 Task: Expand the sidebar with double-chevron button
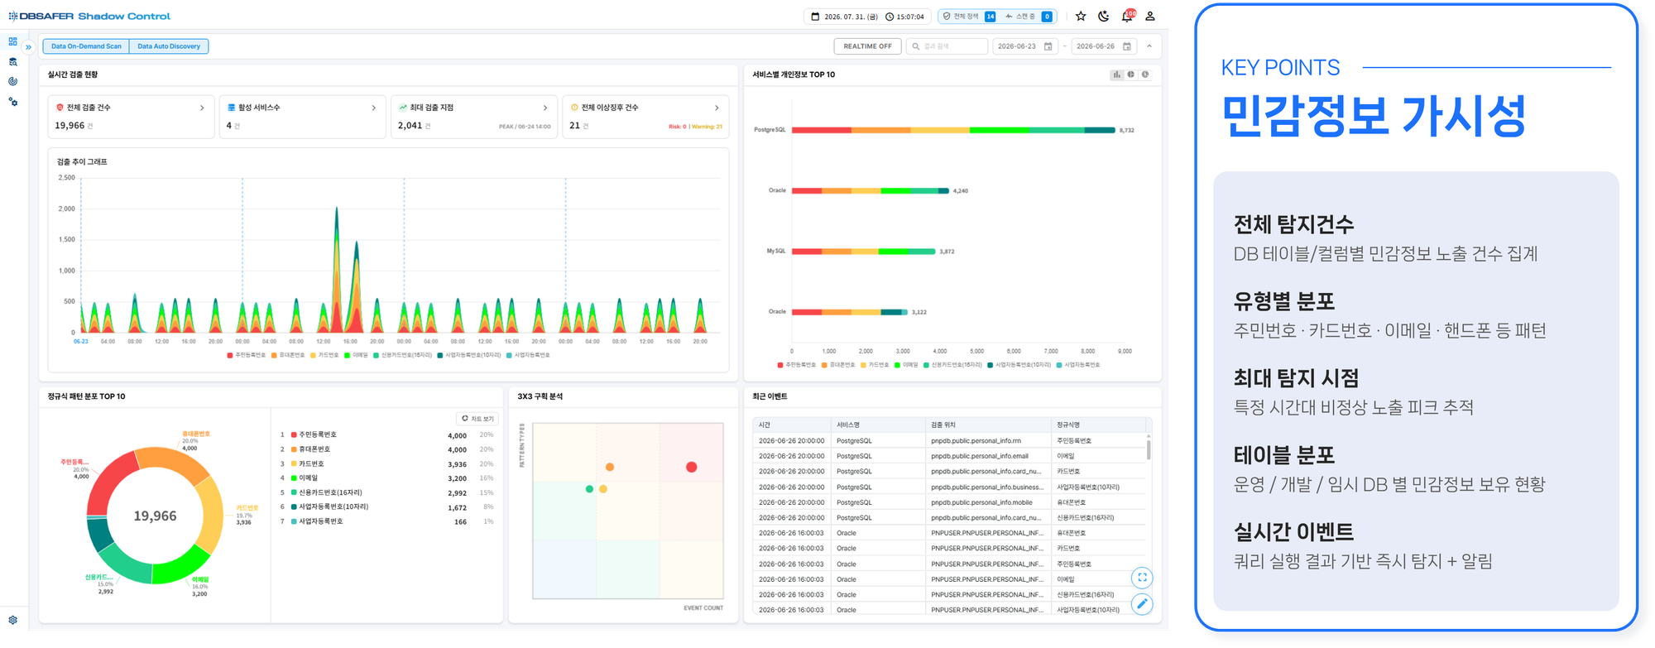tap(28, 47)
